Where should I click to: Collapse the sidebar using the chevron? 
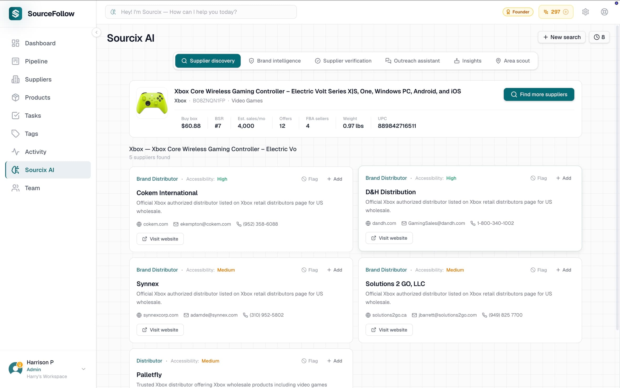(96, 32)
